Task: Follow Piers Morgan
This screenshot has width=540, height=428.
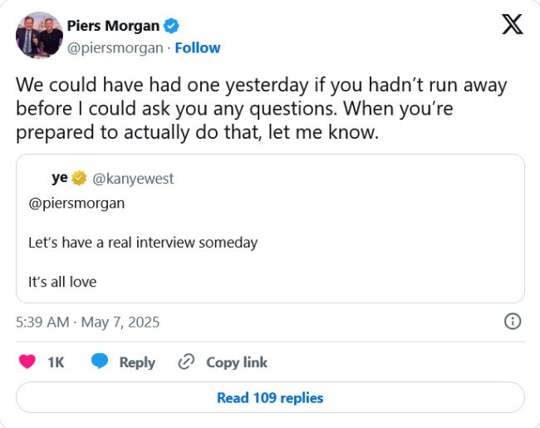Action: [197, 47]
